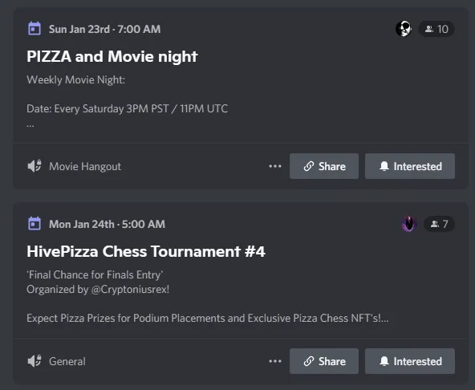This screenshot has width=475, height=390.
Task: Open the chess tournament creator's avatar
Action: (x=409, y=224)
